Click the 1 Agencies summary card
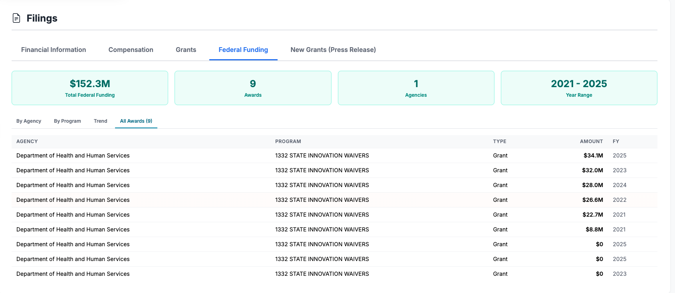The height and width of the screenshot is (293, 675). [x=416, y=88]
